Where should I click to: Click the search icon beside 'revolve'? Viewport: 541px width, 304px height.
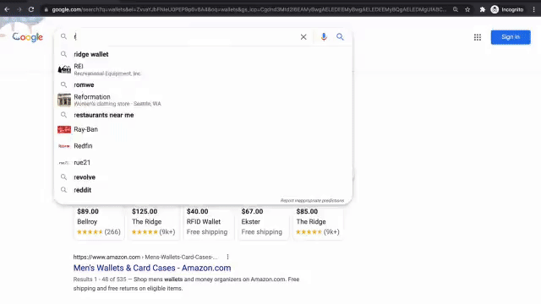point(64,177)
